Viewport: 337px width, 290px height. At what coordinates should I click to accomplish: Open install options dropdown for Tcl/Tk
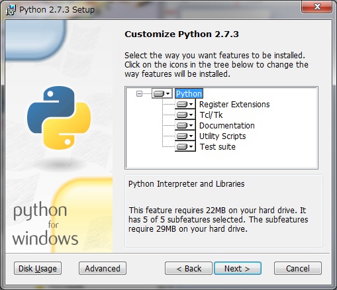coord(185,115)
